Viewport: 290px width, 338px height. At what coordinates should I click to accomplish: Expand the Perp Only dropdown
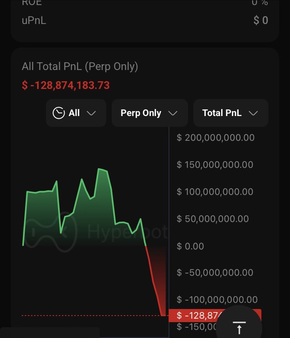[x=149, y=113]
